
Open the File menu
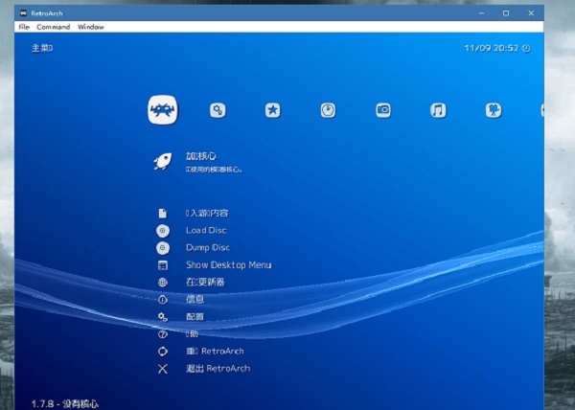click(24, 27)
